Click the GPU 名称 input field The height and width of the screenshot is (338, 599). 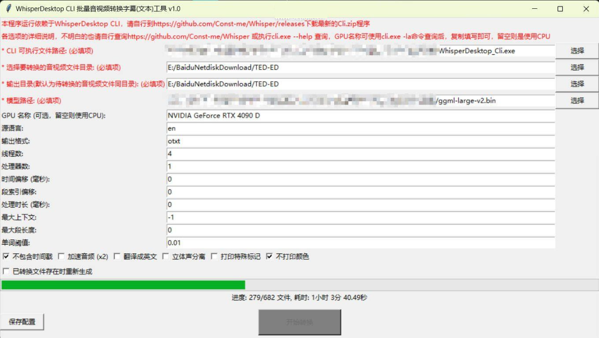pyautogui.click(x=361, y=116)
